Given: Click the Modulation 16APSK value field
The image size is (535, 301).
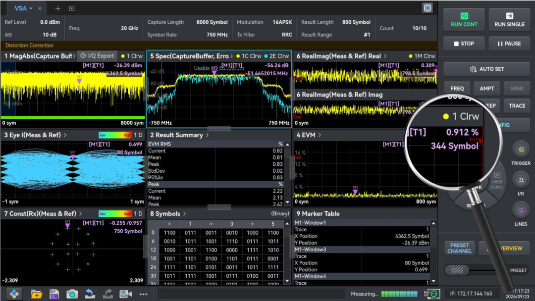Looking at the screenshot, I should point(265,22).
